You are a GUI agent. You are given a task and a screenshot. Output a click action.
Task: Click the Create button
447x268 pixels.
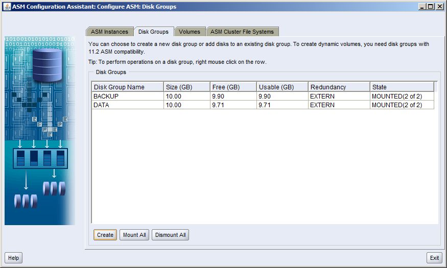coord(105,235)
